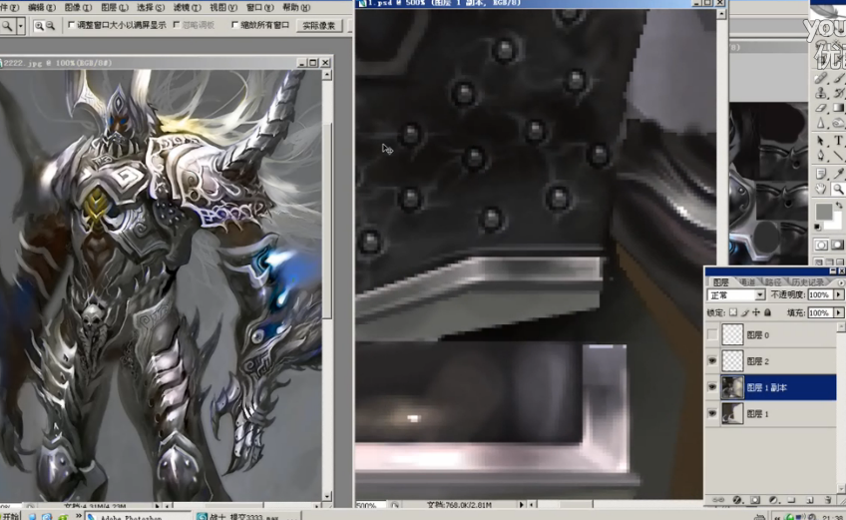Open the 填充 fill slider arrow

pos(838,312)
